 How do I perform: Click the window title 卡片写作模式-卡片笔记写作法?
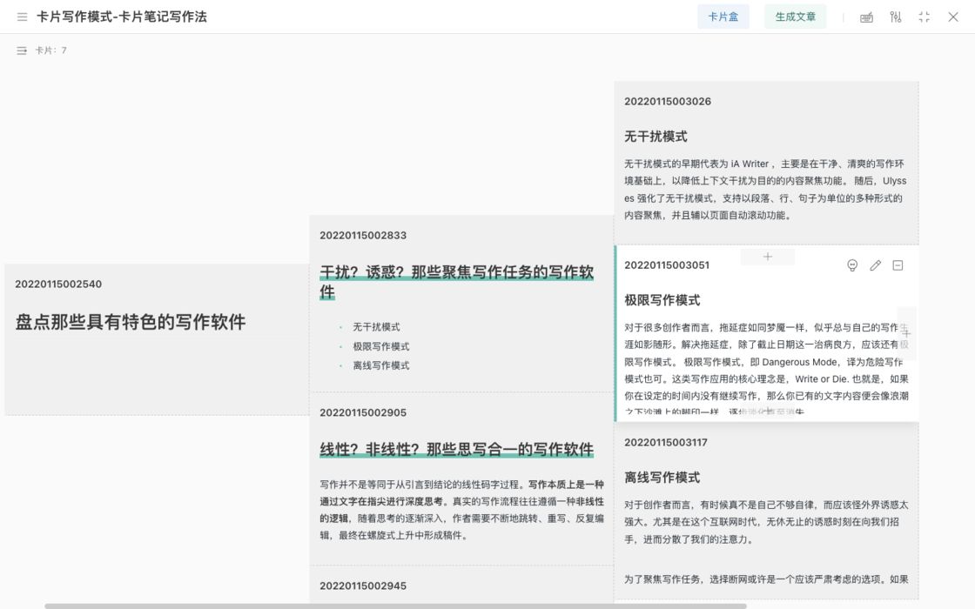click(x=121, y=17)
